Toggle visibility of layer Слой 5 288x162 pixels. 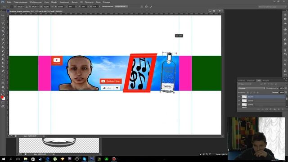point(239,104)
